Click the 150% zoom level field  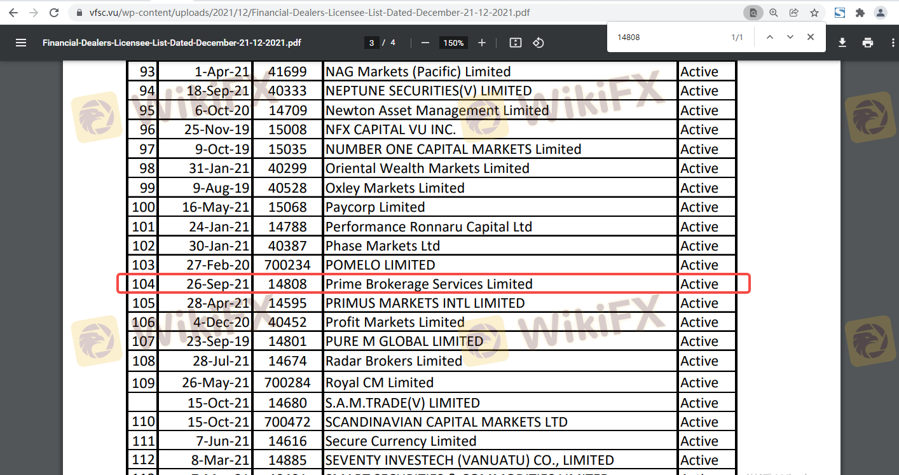click(453, 43)
